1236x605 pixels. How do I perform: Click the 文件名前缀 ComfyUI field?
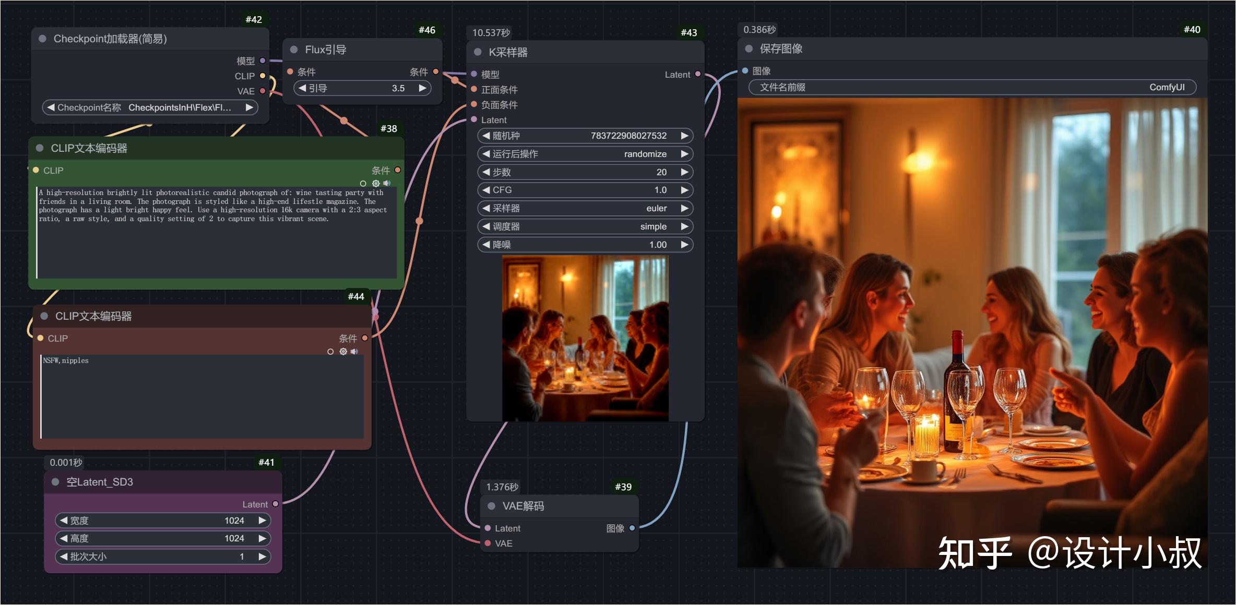[x=972, y=87]
